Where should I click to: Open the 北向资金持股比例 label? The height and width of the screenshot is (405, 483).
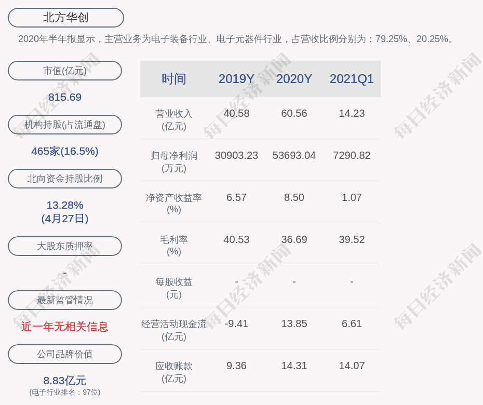click(x=65, y=179)
